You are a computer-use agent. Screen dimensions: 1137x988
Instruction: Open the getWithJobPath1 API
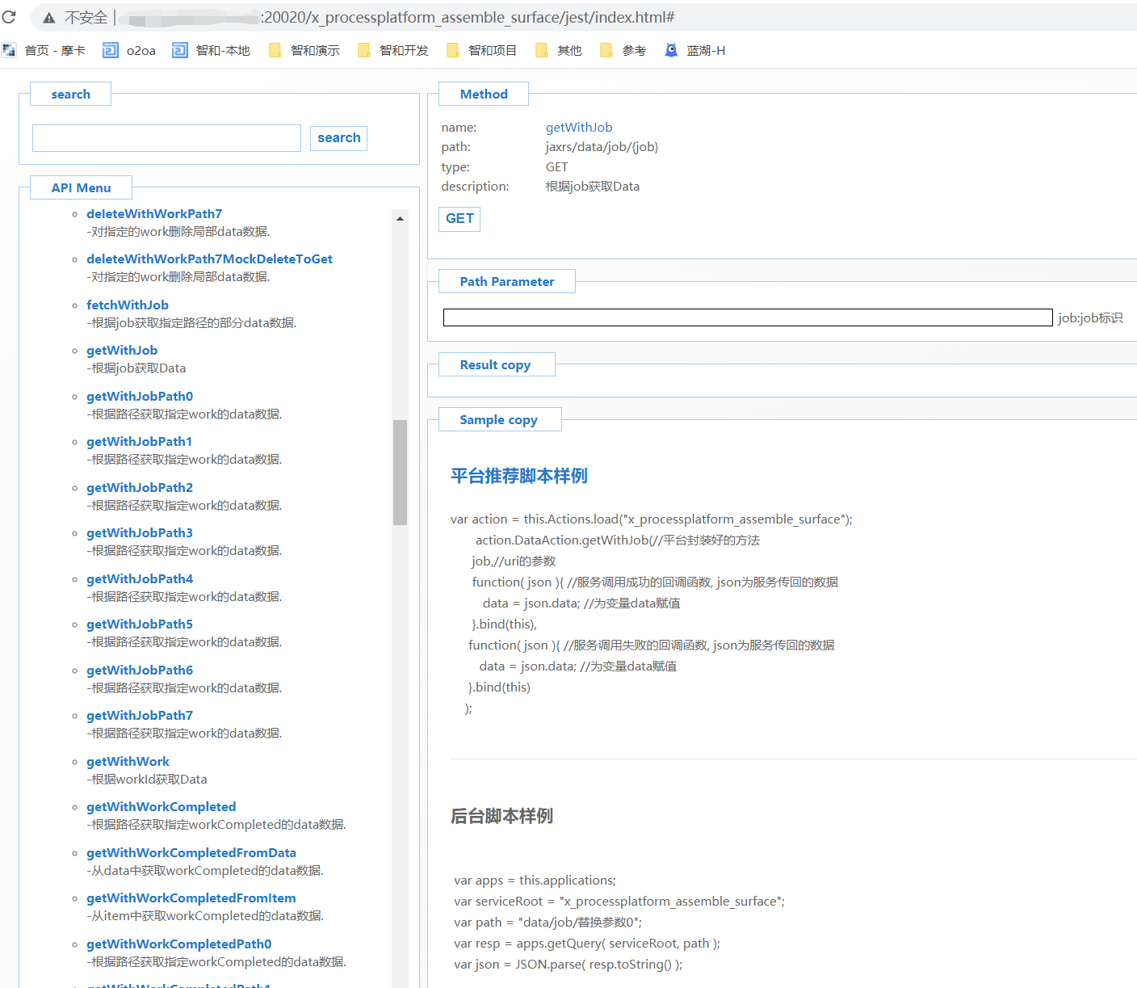[140, 442]
